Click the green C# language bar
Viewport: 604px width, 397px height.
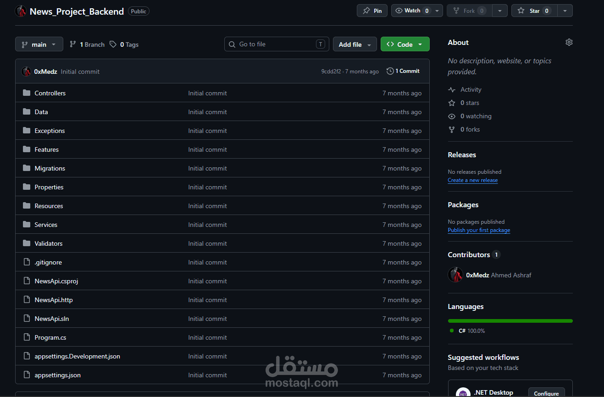pyautogui.click(x=510, y=321)
